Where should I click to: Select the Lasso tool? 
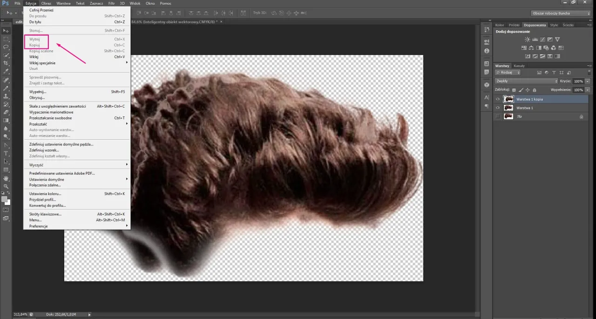6,47
